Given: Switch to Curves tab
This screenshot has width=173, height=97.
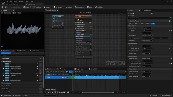Looking at the screenshot, I should click(63, 69).
